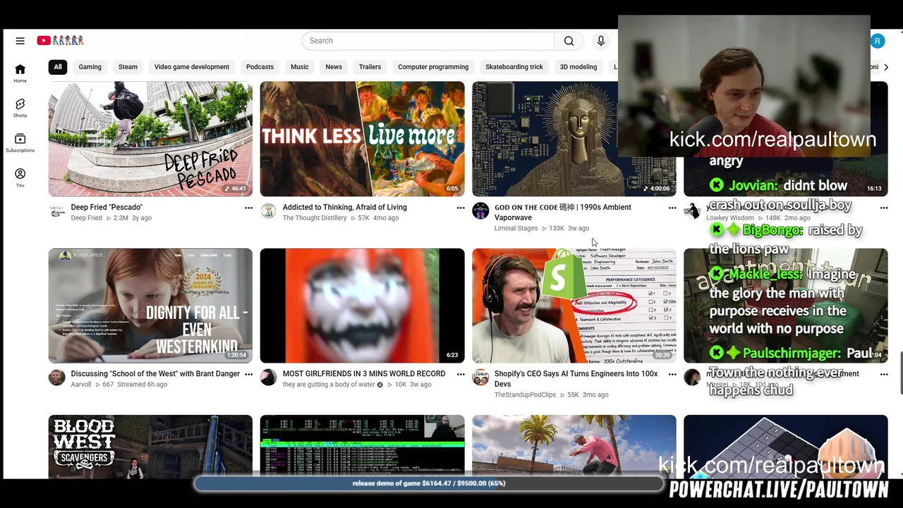
Task: Open the You section
Action: tap(20, 178)
